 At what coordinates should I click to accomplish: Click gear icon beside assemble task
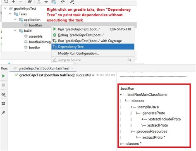pos(26,36)
